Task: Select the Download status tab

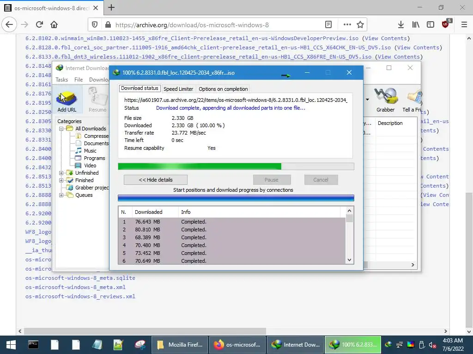Action: tap(139, 88)
